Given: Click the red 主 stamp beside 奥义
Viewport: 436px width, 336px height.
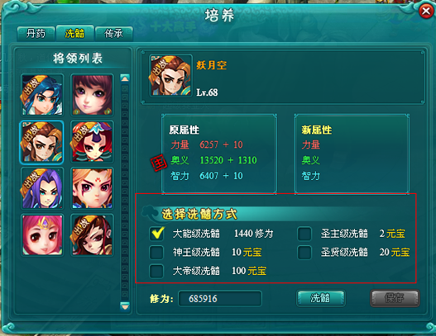Looking at the screenshot, I should 159,163.
